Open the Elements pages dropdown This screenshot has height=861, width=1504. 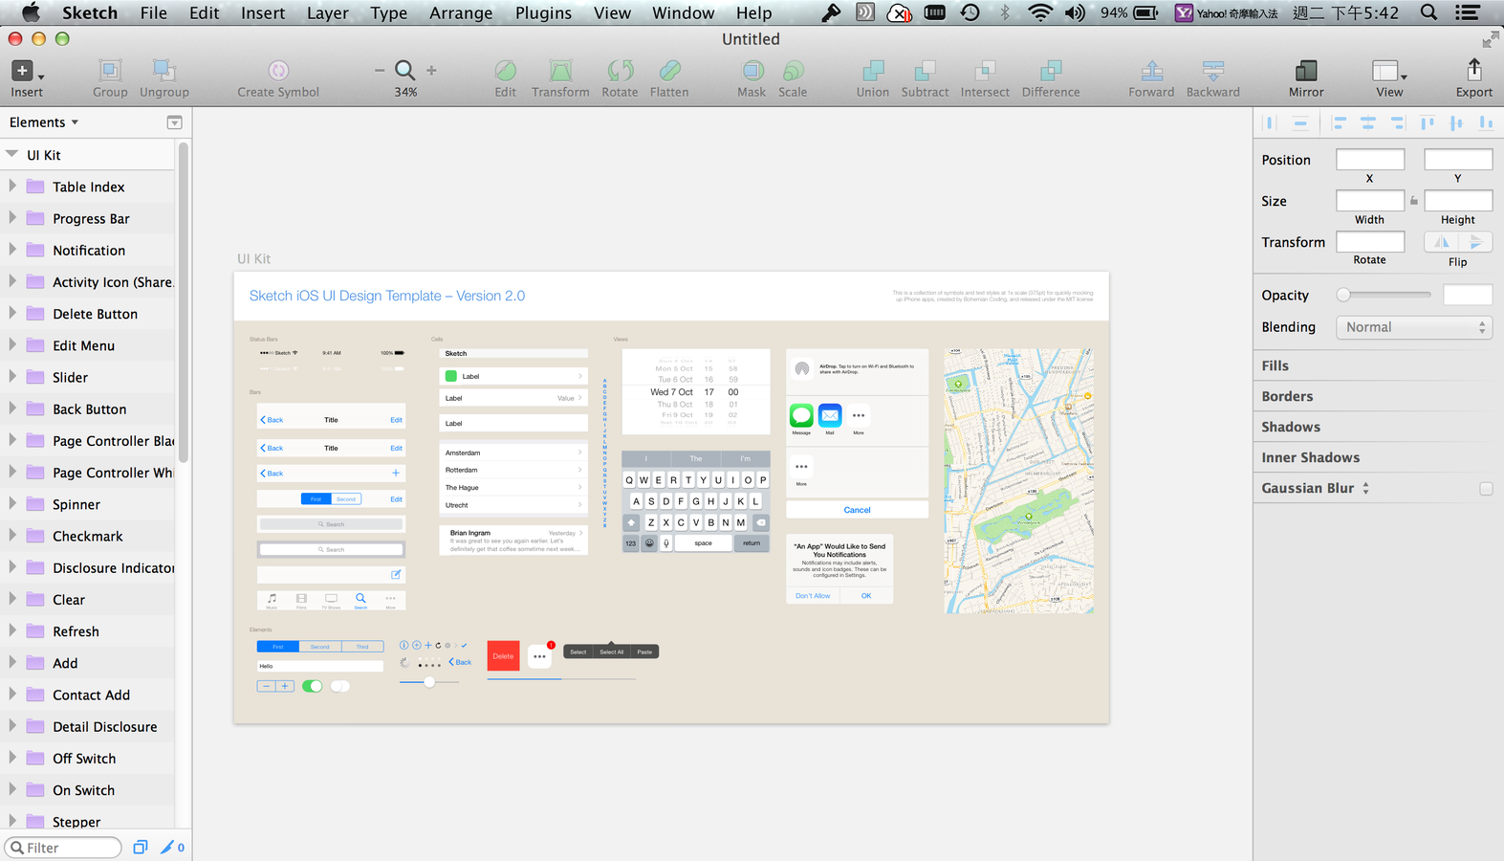coord(44,122)
